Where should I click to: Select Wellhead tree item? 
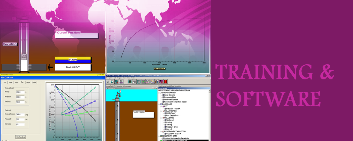[170, 120]
